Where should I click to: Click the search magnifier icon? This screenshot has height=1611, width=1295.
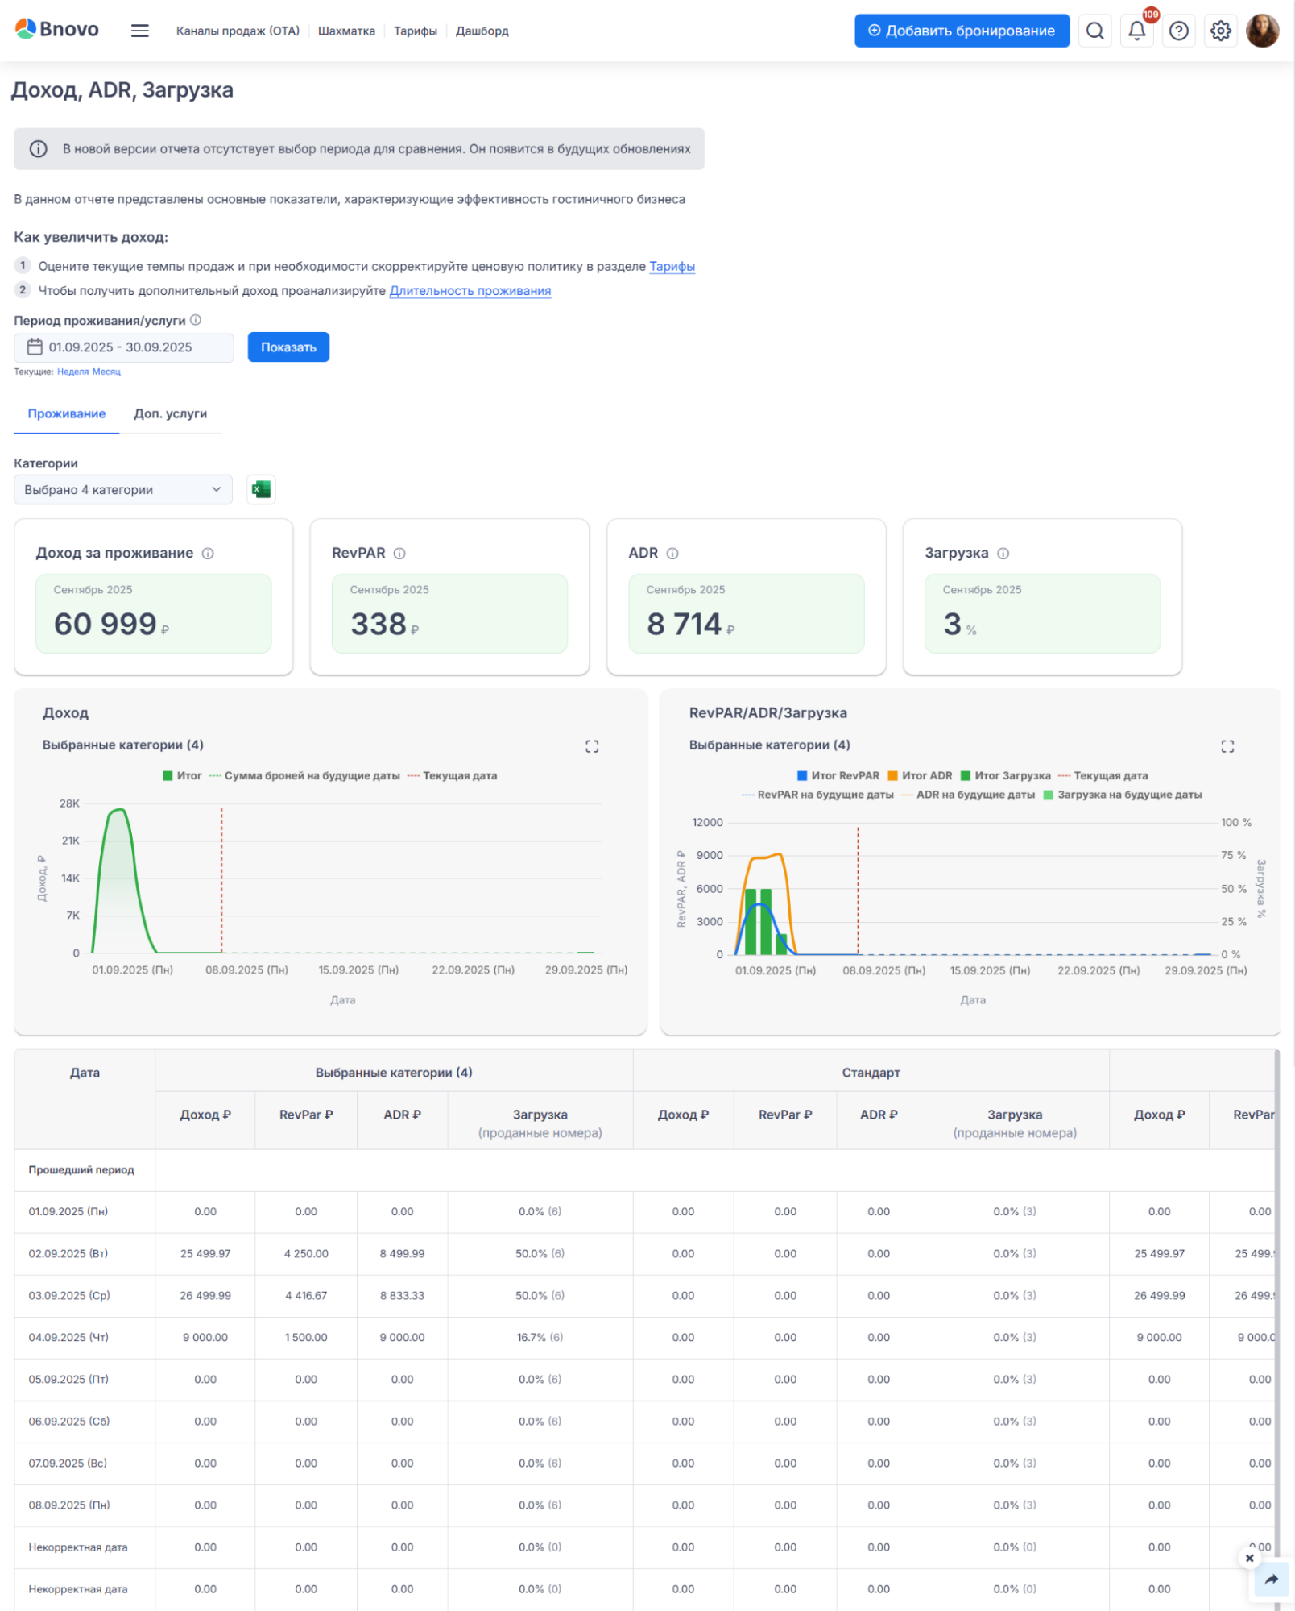(x=1094, y=31)
